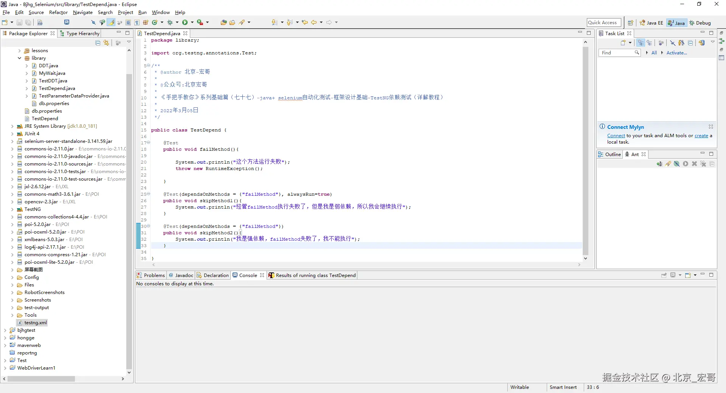
Task: Click the All filter link in Task List
Action: tap(654, 53)
